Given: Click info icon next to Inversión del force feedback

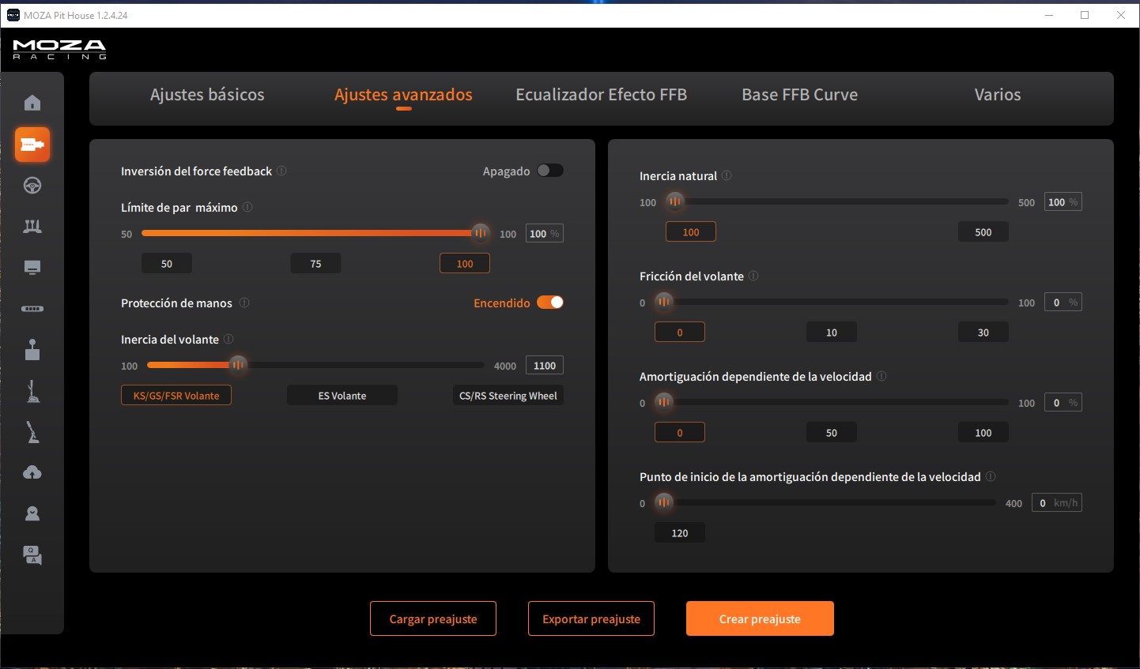Looking at the screenshot, I should (282, 171).
